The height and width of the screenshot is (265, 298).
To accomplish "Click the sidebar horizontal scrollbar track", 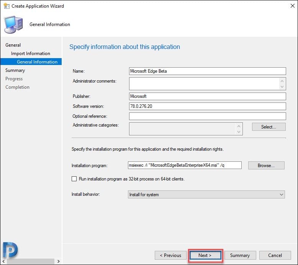I will 31,261.
